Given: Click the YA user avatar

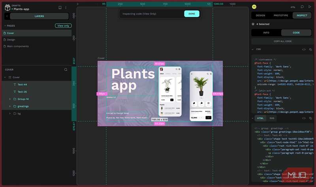Looking at the screenshot, I should click(x=254, y=7).
